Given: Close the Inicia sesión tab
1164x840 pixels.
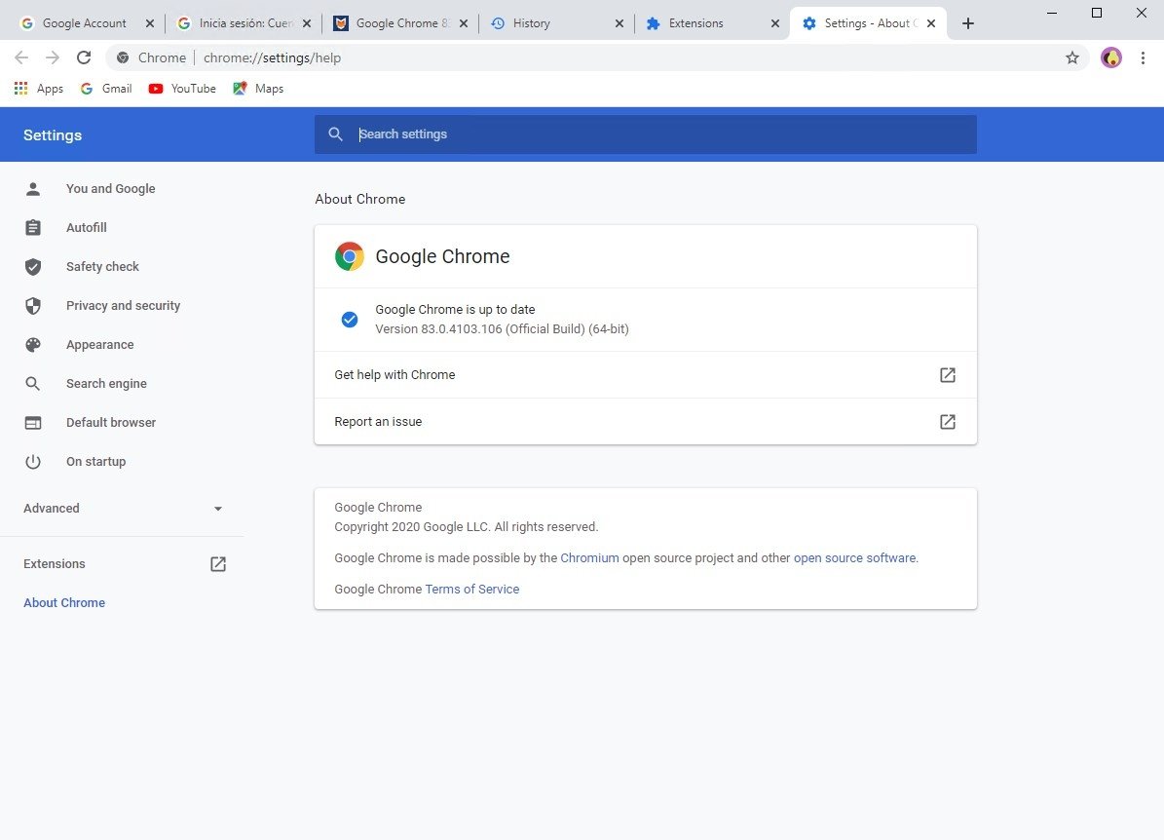Looking at the screenshot, I should 307,23.
